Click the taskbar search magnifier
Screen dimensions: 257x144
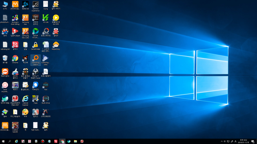[10, 141]
